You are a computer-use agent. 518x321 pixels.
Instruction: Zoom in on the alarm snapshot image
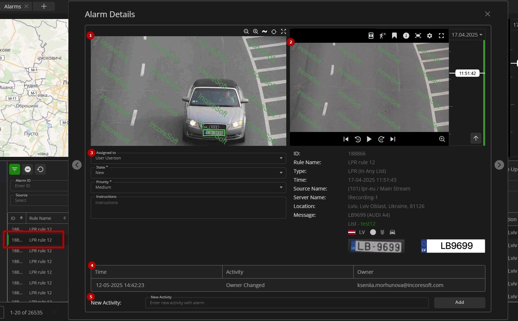[256, 31]
